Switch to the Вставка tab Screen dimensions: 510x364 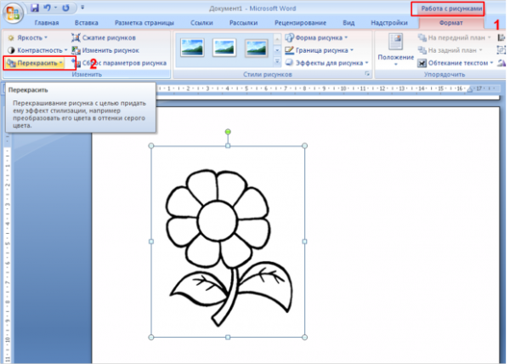coord(86,22)
